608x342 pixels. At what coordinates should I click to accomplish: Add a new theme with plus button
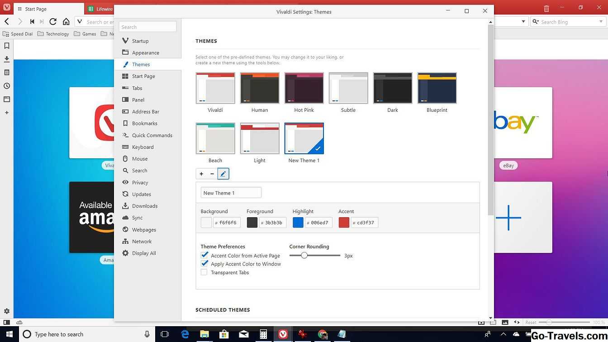click(x=201, y=174)
